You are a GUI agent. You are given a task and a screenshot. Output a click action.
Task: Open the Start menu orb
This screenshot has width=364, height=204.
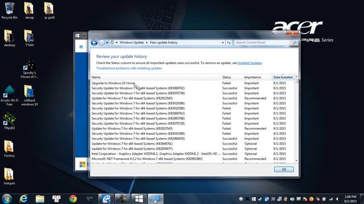coord(7,199)
